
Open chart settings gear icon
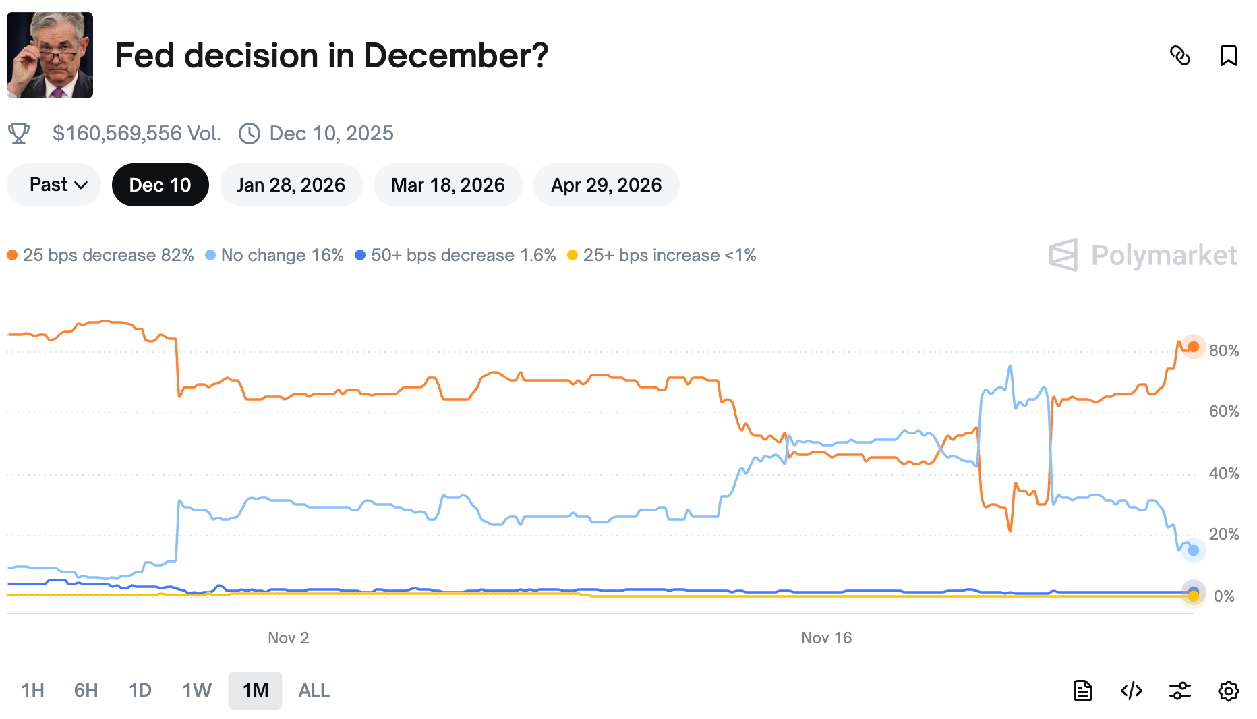(x=1228, y=691)
